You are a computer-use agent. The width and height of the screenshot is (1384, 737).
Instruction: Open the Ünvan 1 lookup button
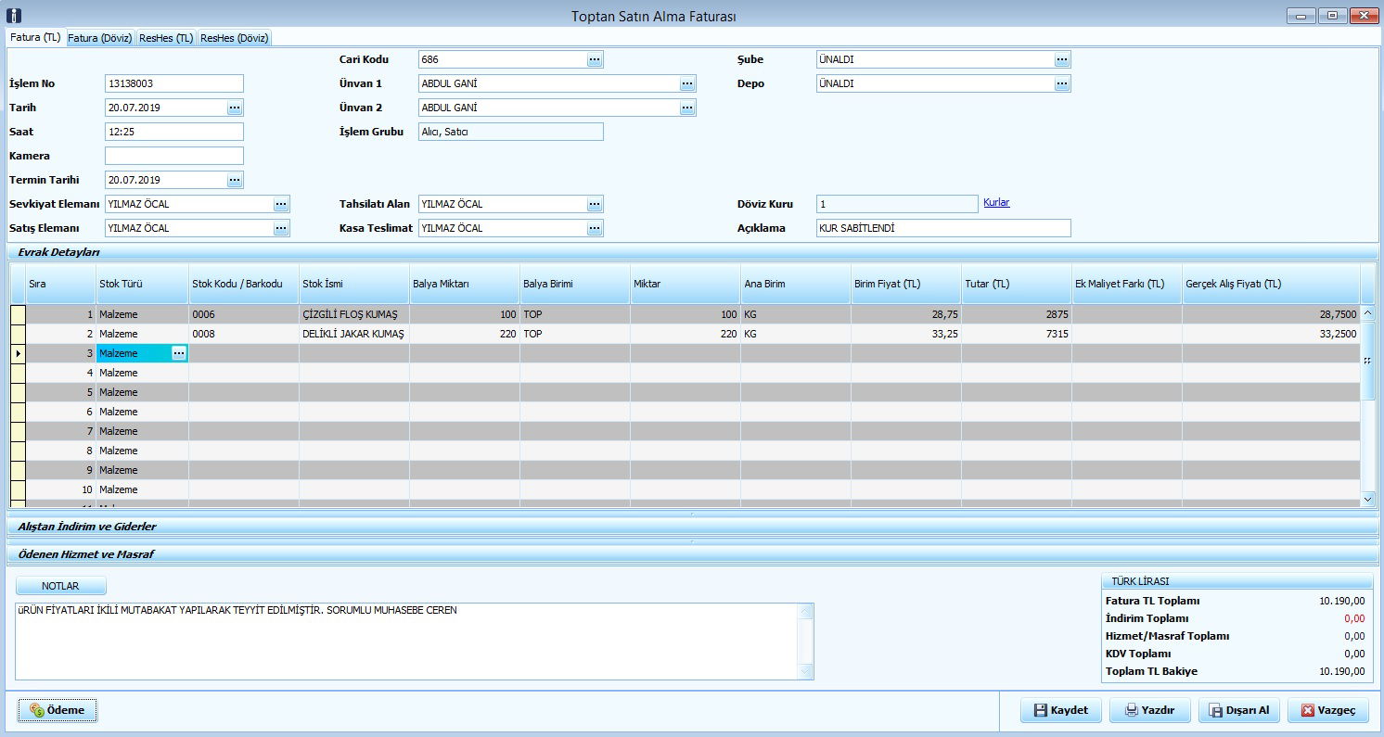686,83
